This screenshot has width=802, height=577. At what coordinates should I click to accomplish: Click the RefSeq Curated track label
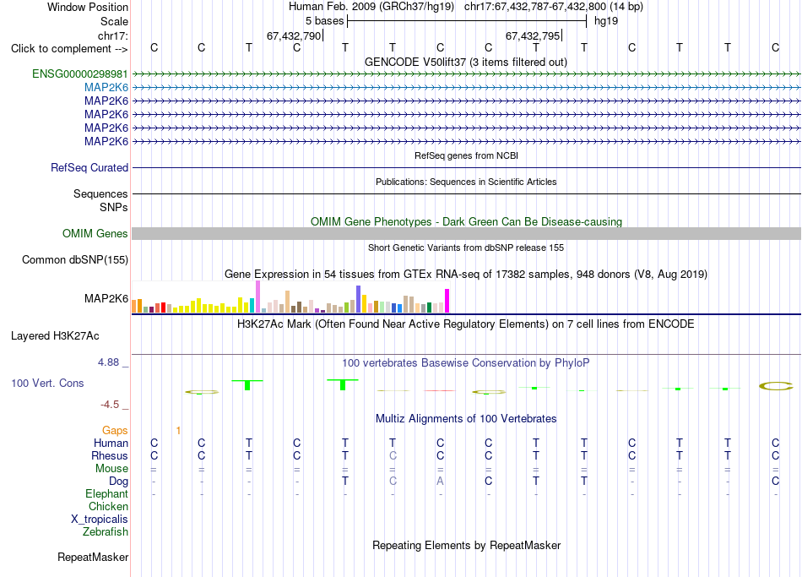89,167
